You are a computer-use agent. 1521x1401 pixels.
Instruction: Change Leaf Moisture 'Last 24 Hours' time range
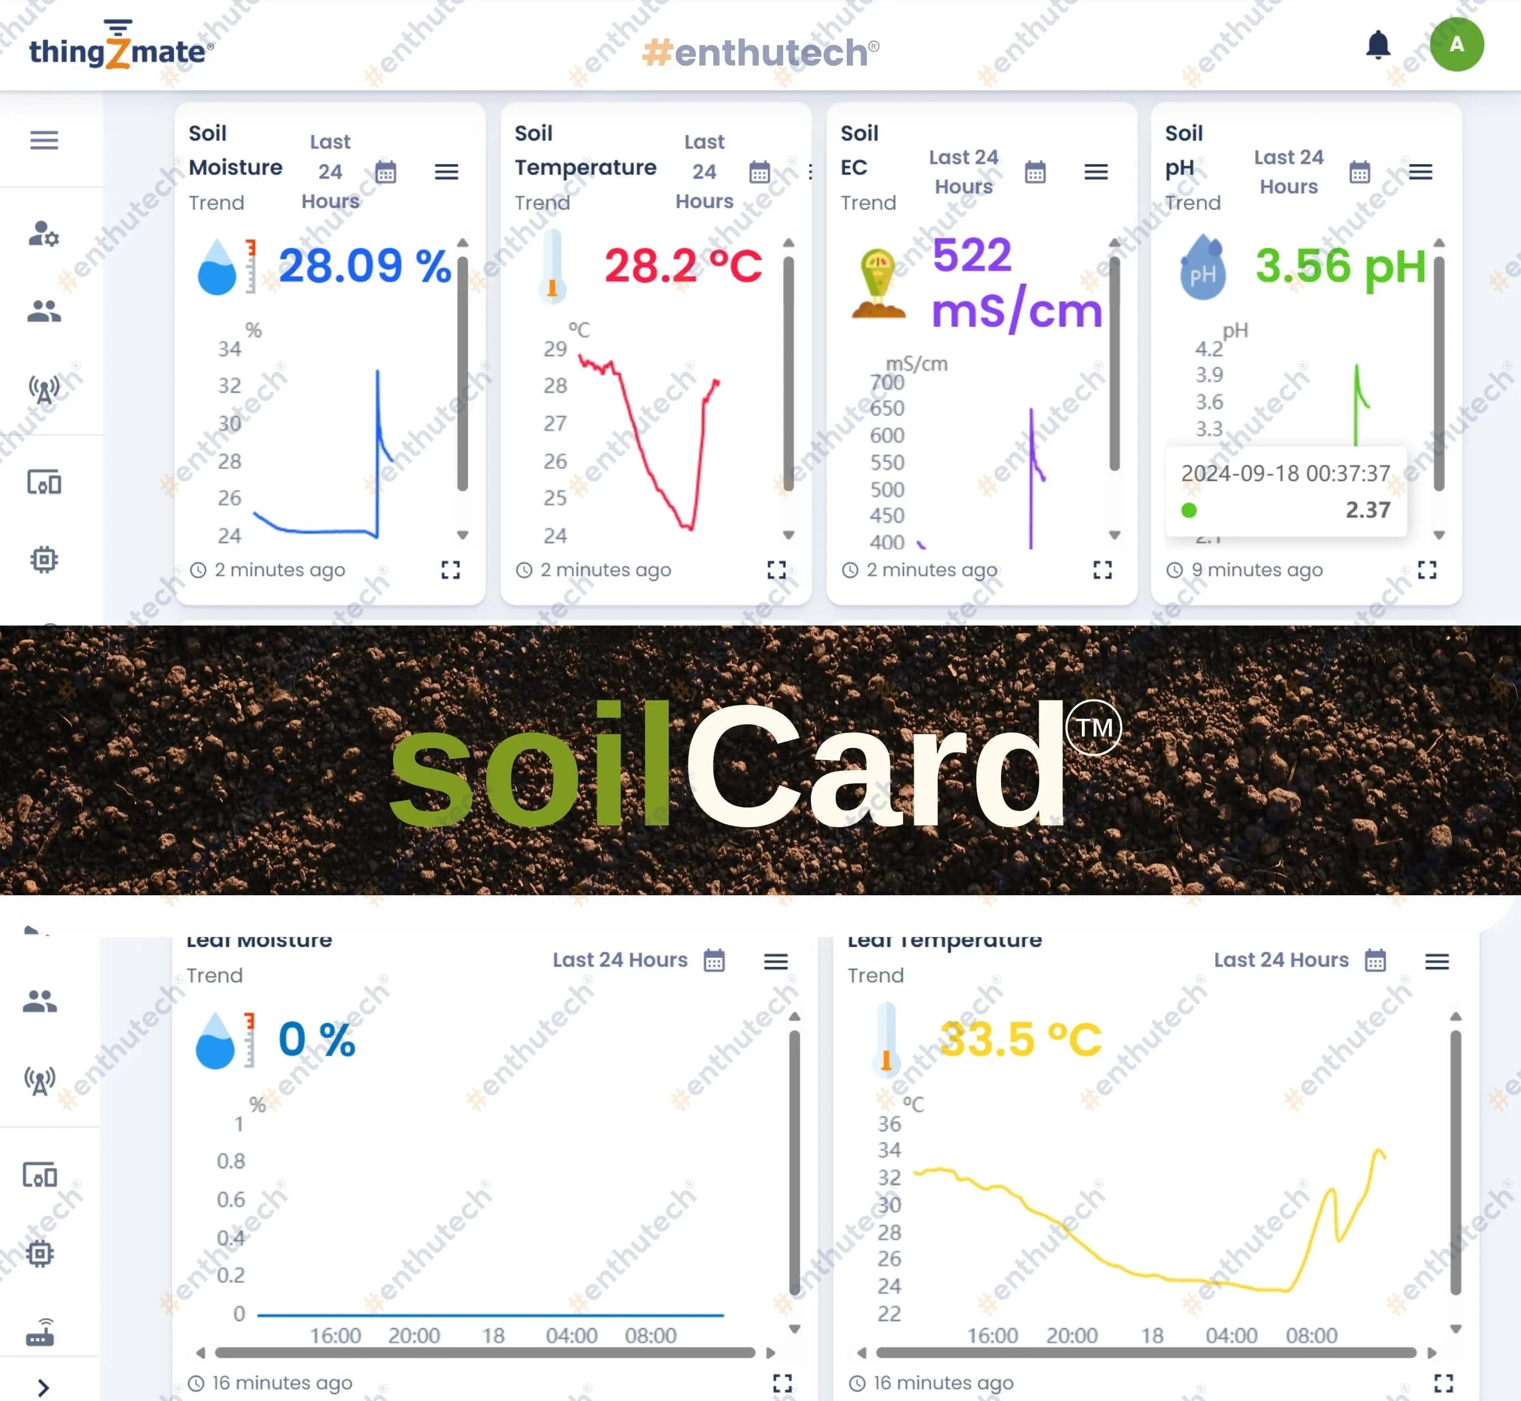[620, 960]
